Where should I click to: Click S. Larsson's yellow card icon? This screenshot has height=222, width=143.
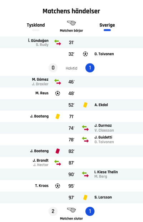point(85,197)
